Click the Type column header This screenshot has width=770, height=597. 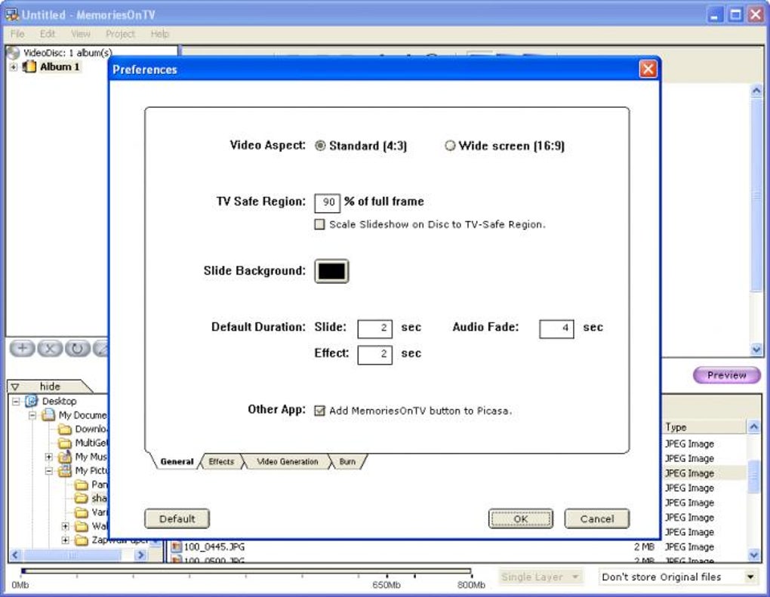click(704, 427)
